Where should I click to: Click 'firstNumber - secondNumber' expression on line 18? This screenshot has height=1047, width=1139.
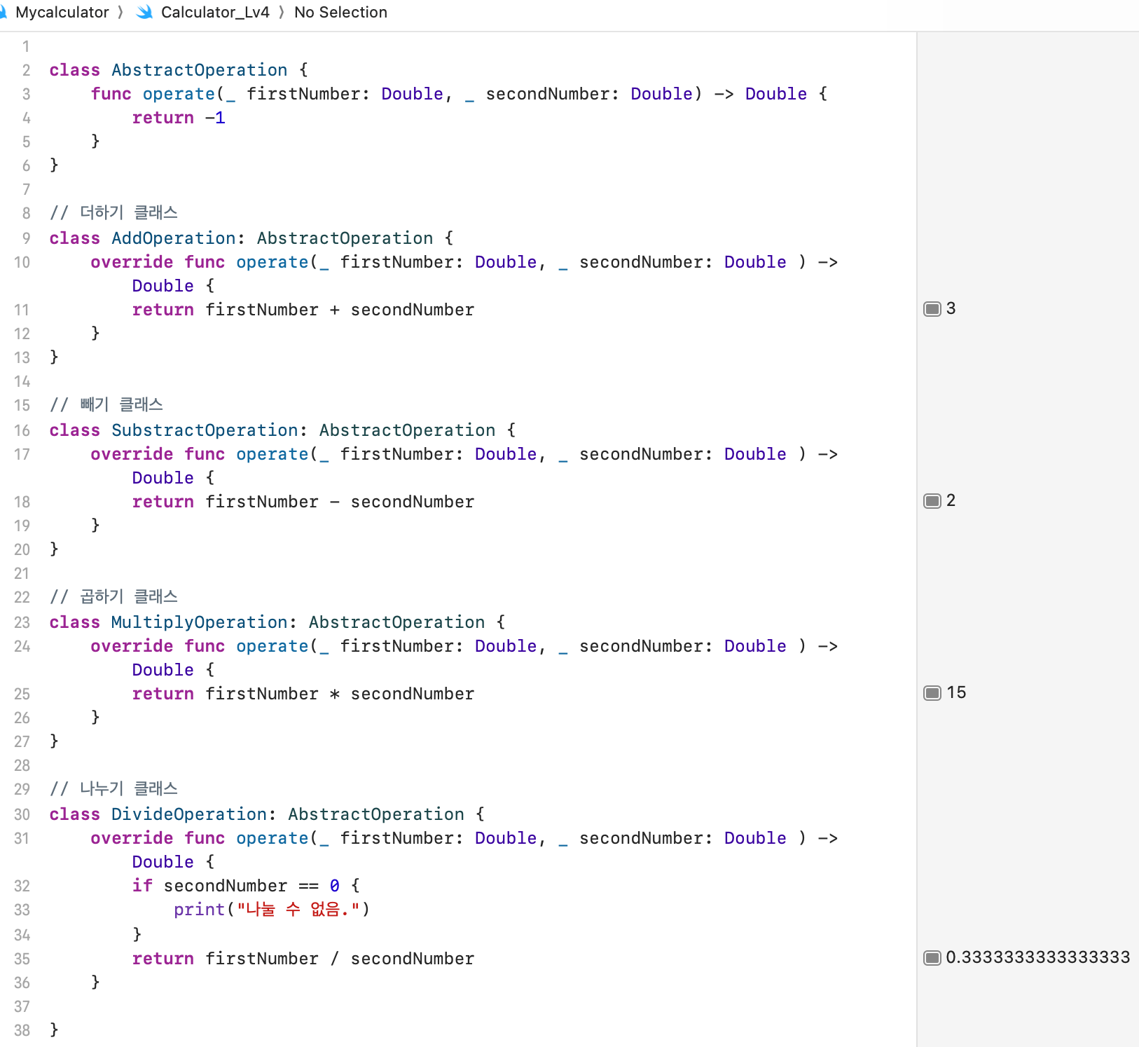point(340,502)
